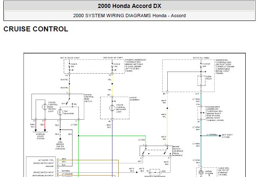Click the 'ACTUATOR CTRL' pin label
Screen dimensions: 257x177
[x=46, y=160]
